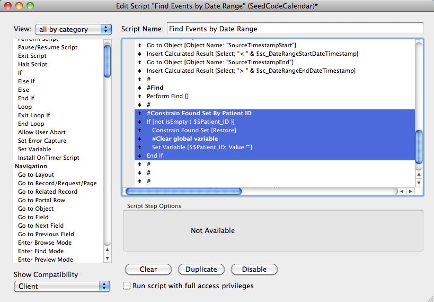Click the Disable button
434x302 pixels.
[254, 269]
